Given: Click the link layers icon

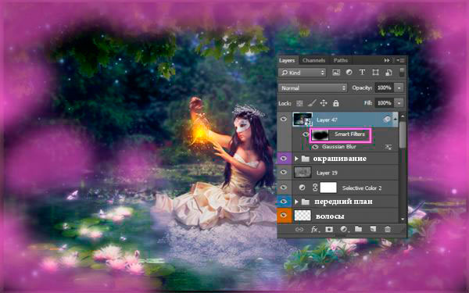Looking at the screenshot, I should [299, 230].
